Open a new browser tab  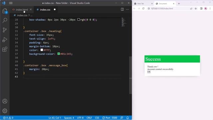coord(179,4)
